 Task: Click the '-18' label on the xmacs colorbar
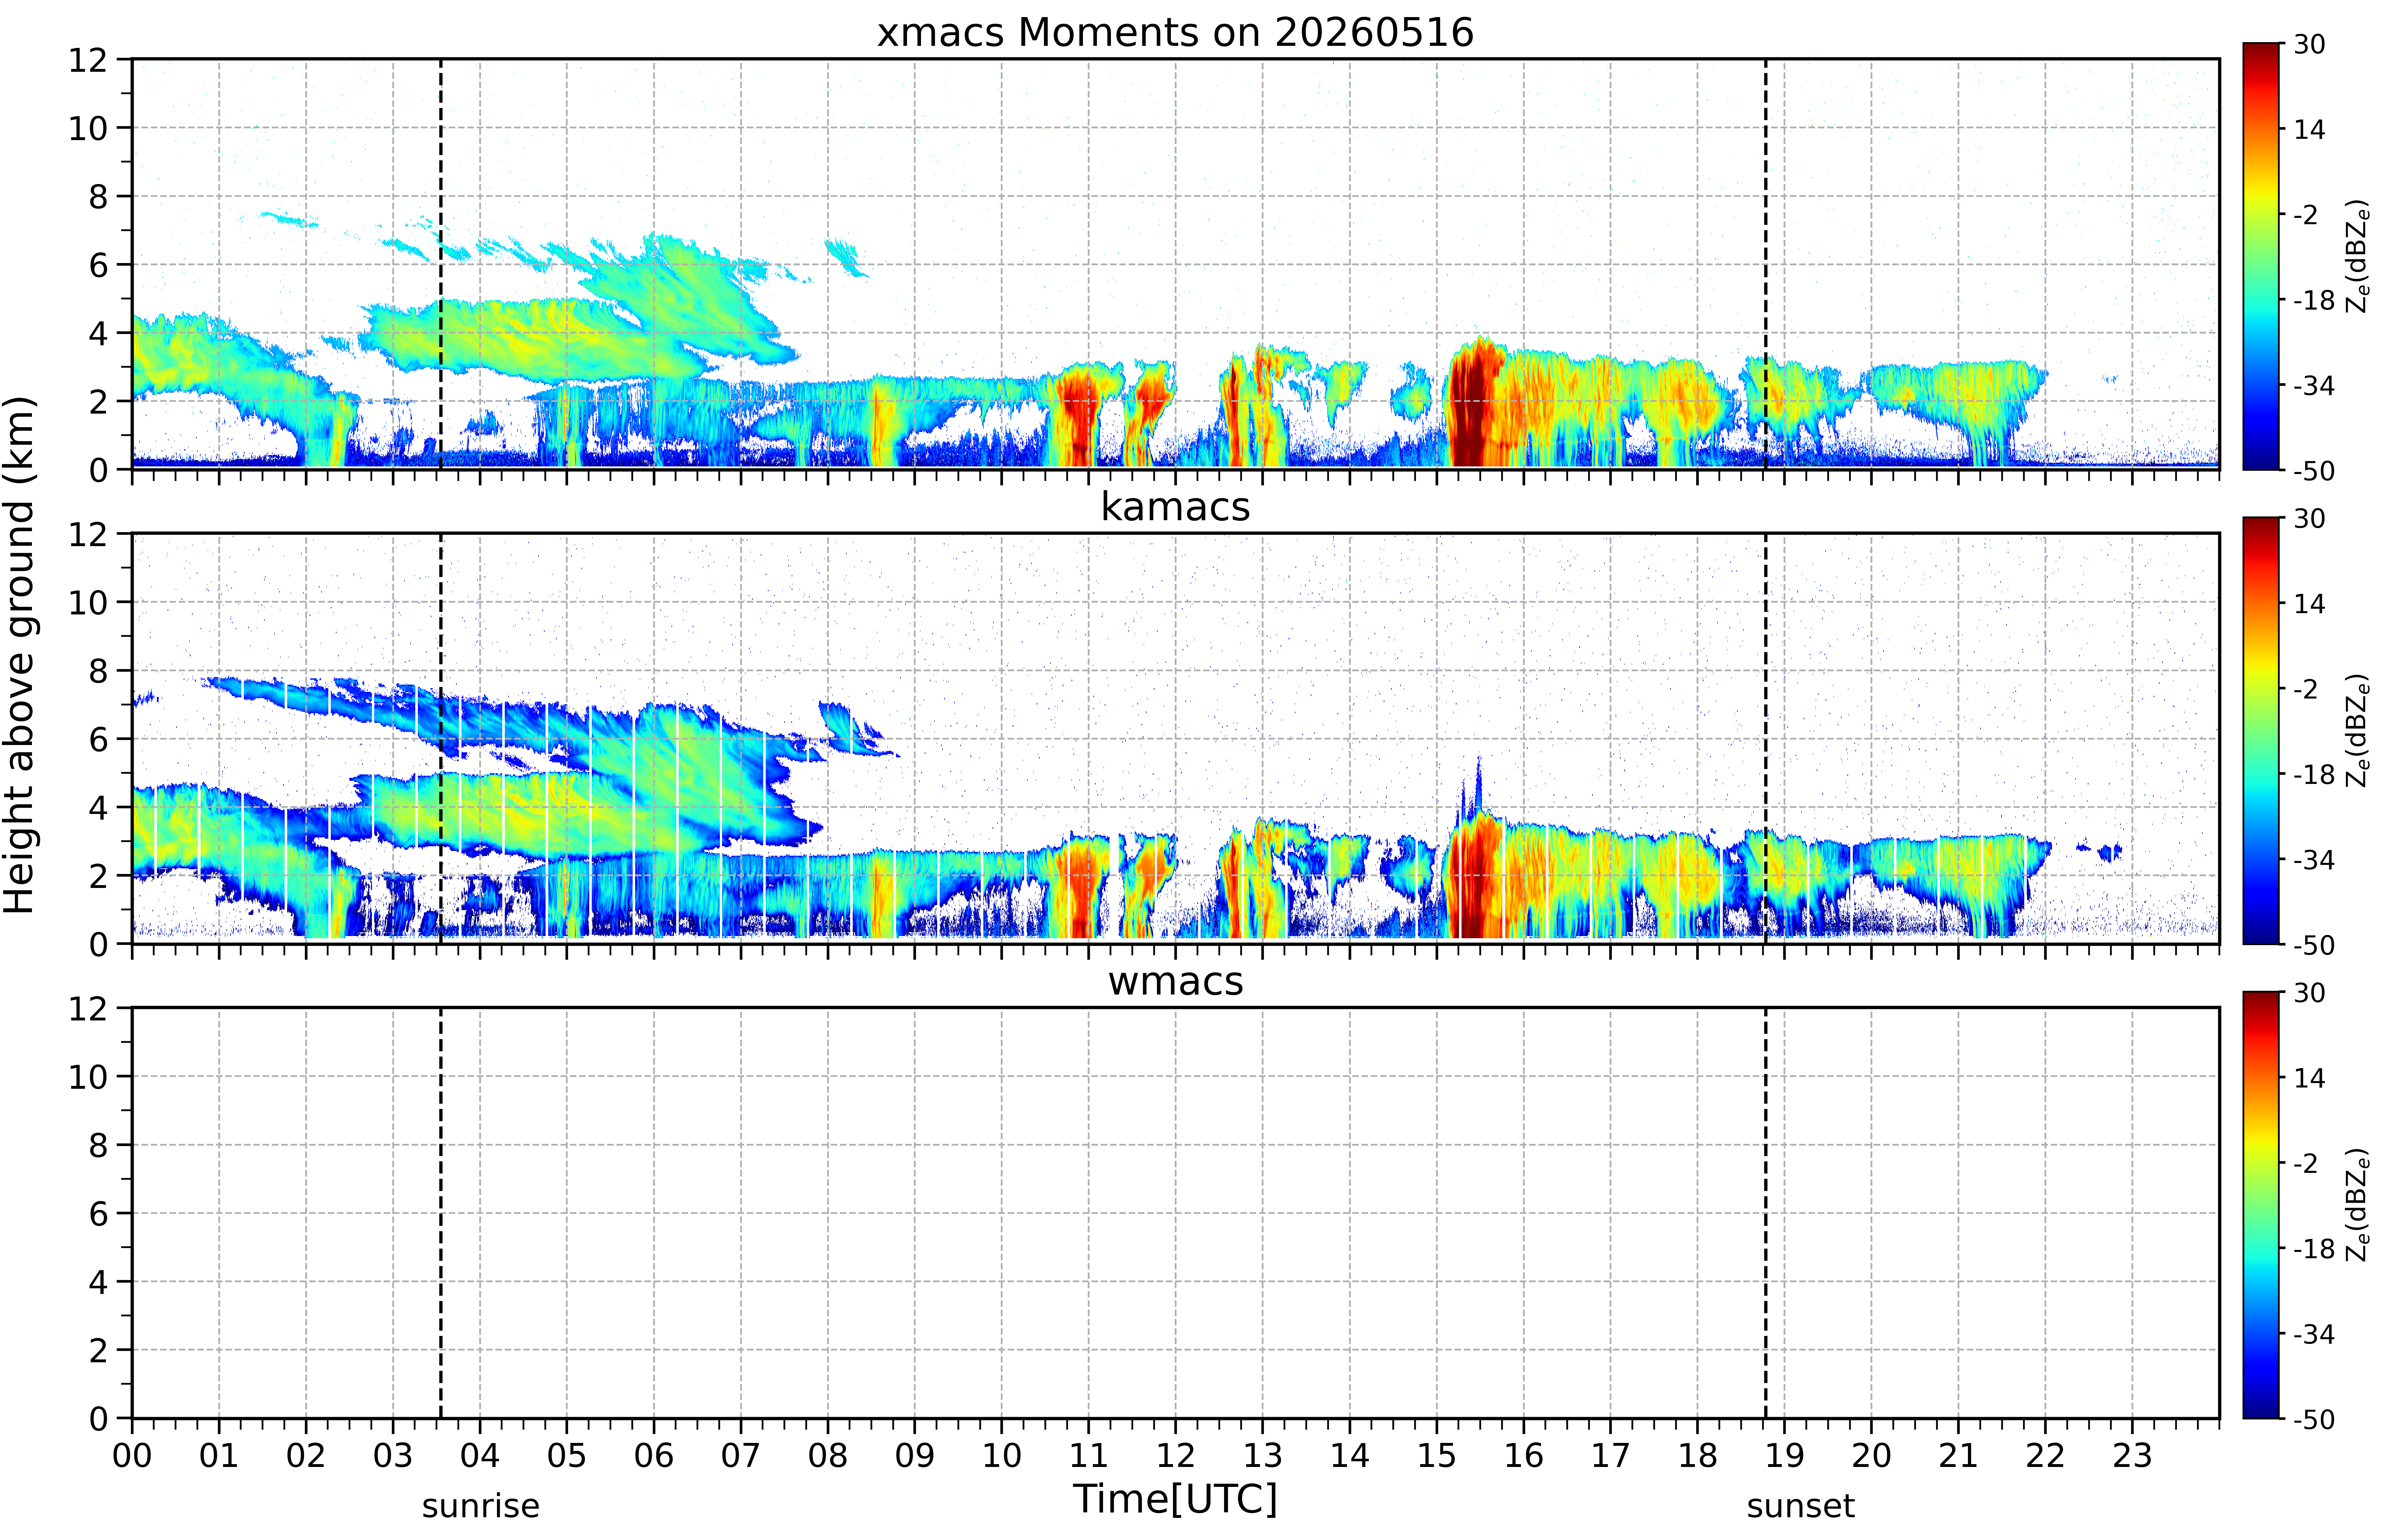pyautogui.click(x=2314, y=300)
